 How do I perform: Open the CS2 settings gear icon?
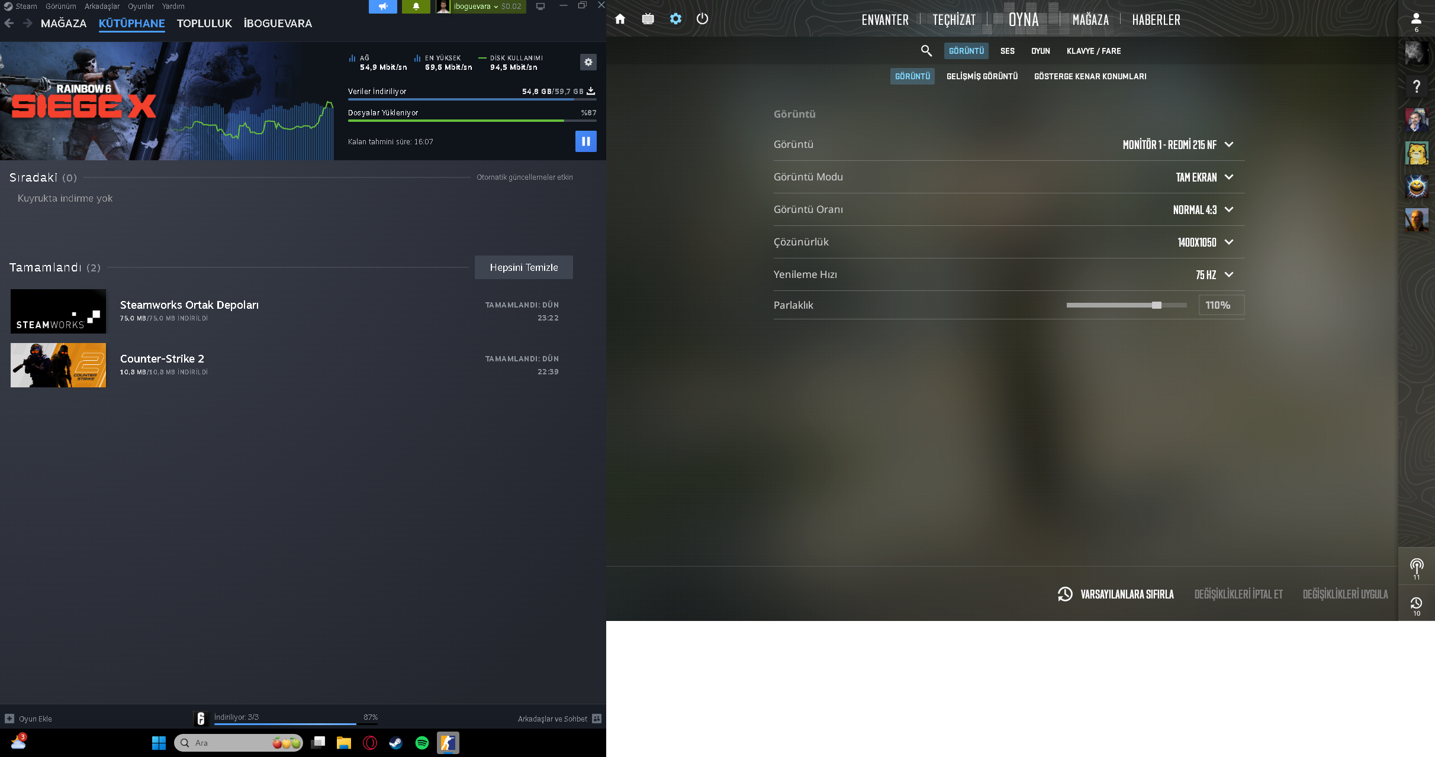point(675,19)
